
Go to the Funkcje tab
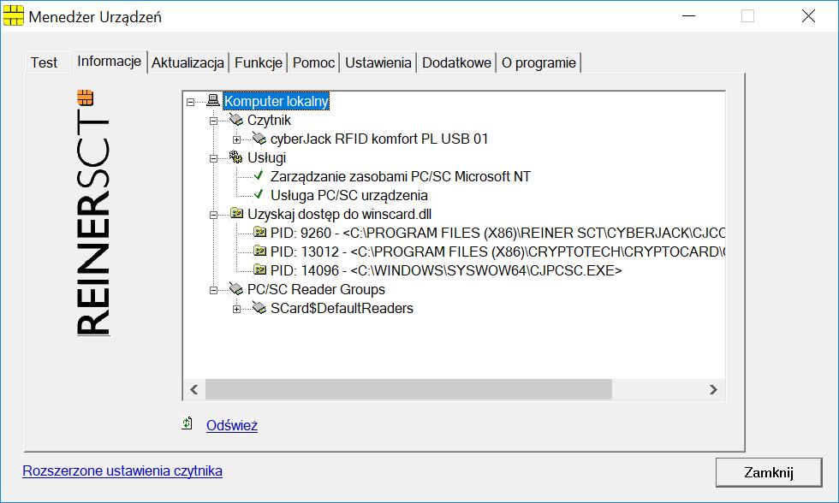tap(259, 62)
